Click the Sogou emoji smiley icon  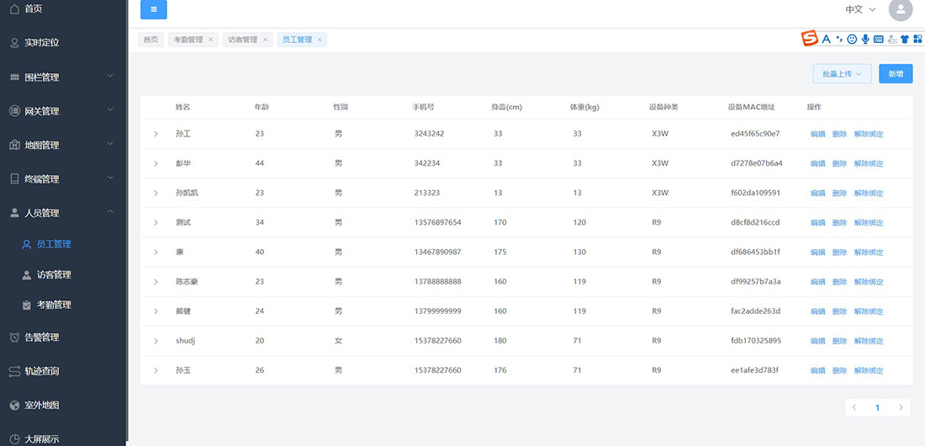pos(852,39)
